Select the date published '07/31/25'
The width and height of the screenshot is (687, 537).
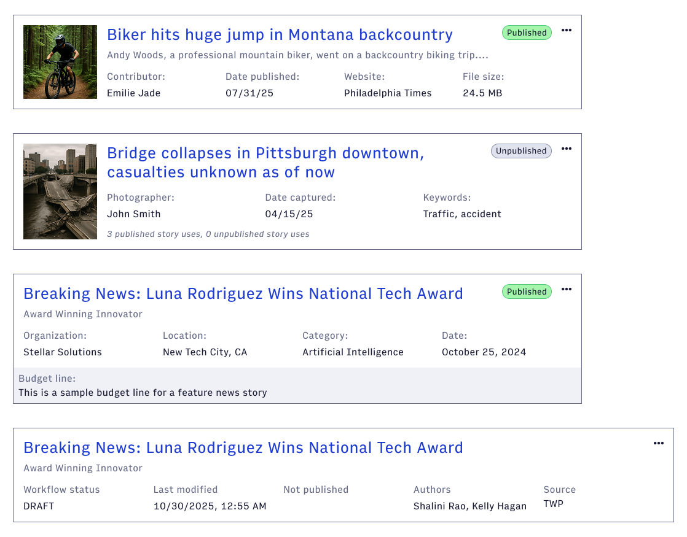pos(249,93)
